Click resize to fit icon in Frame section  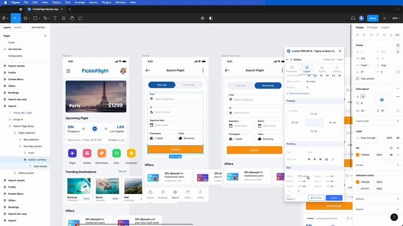click(x=398, y=45)
